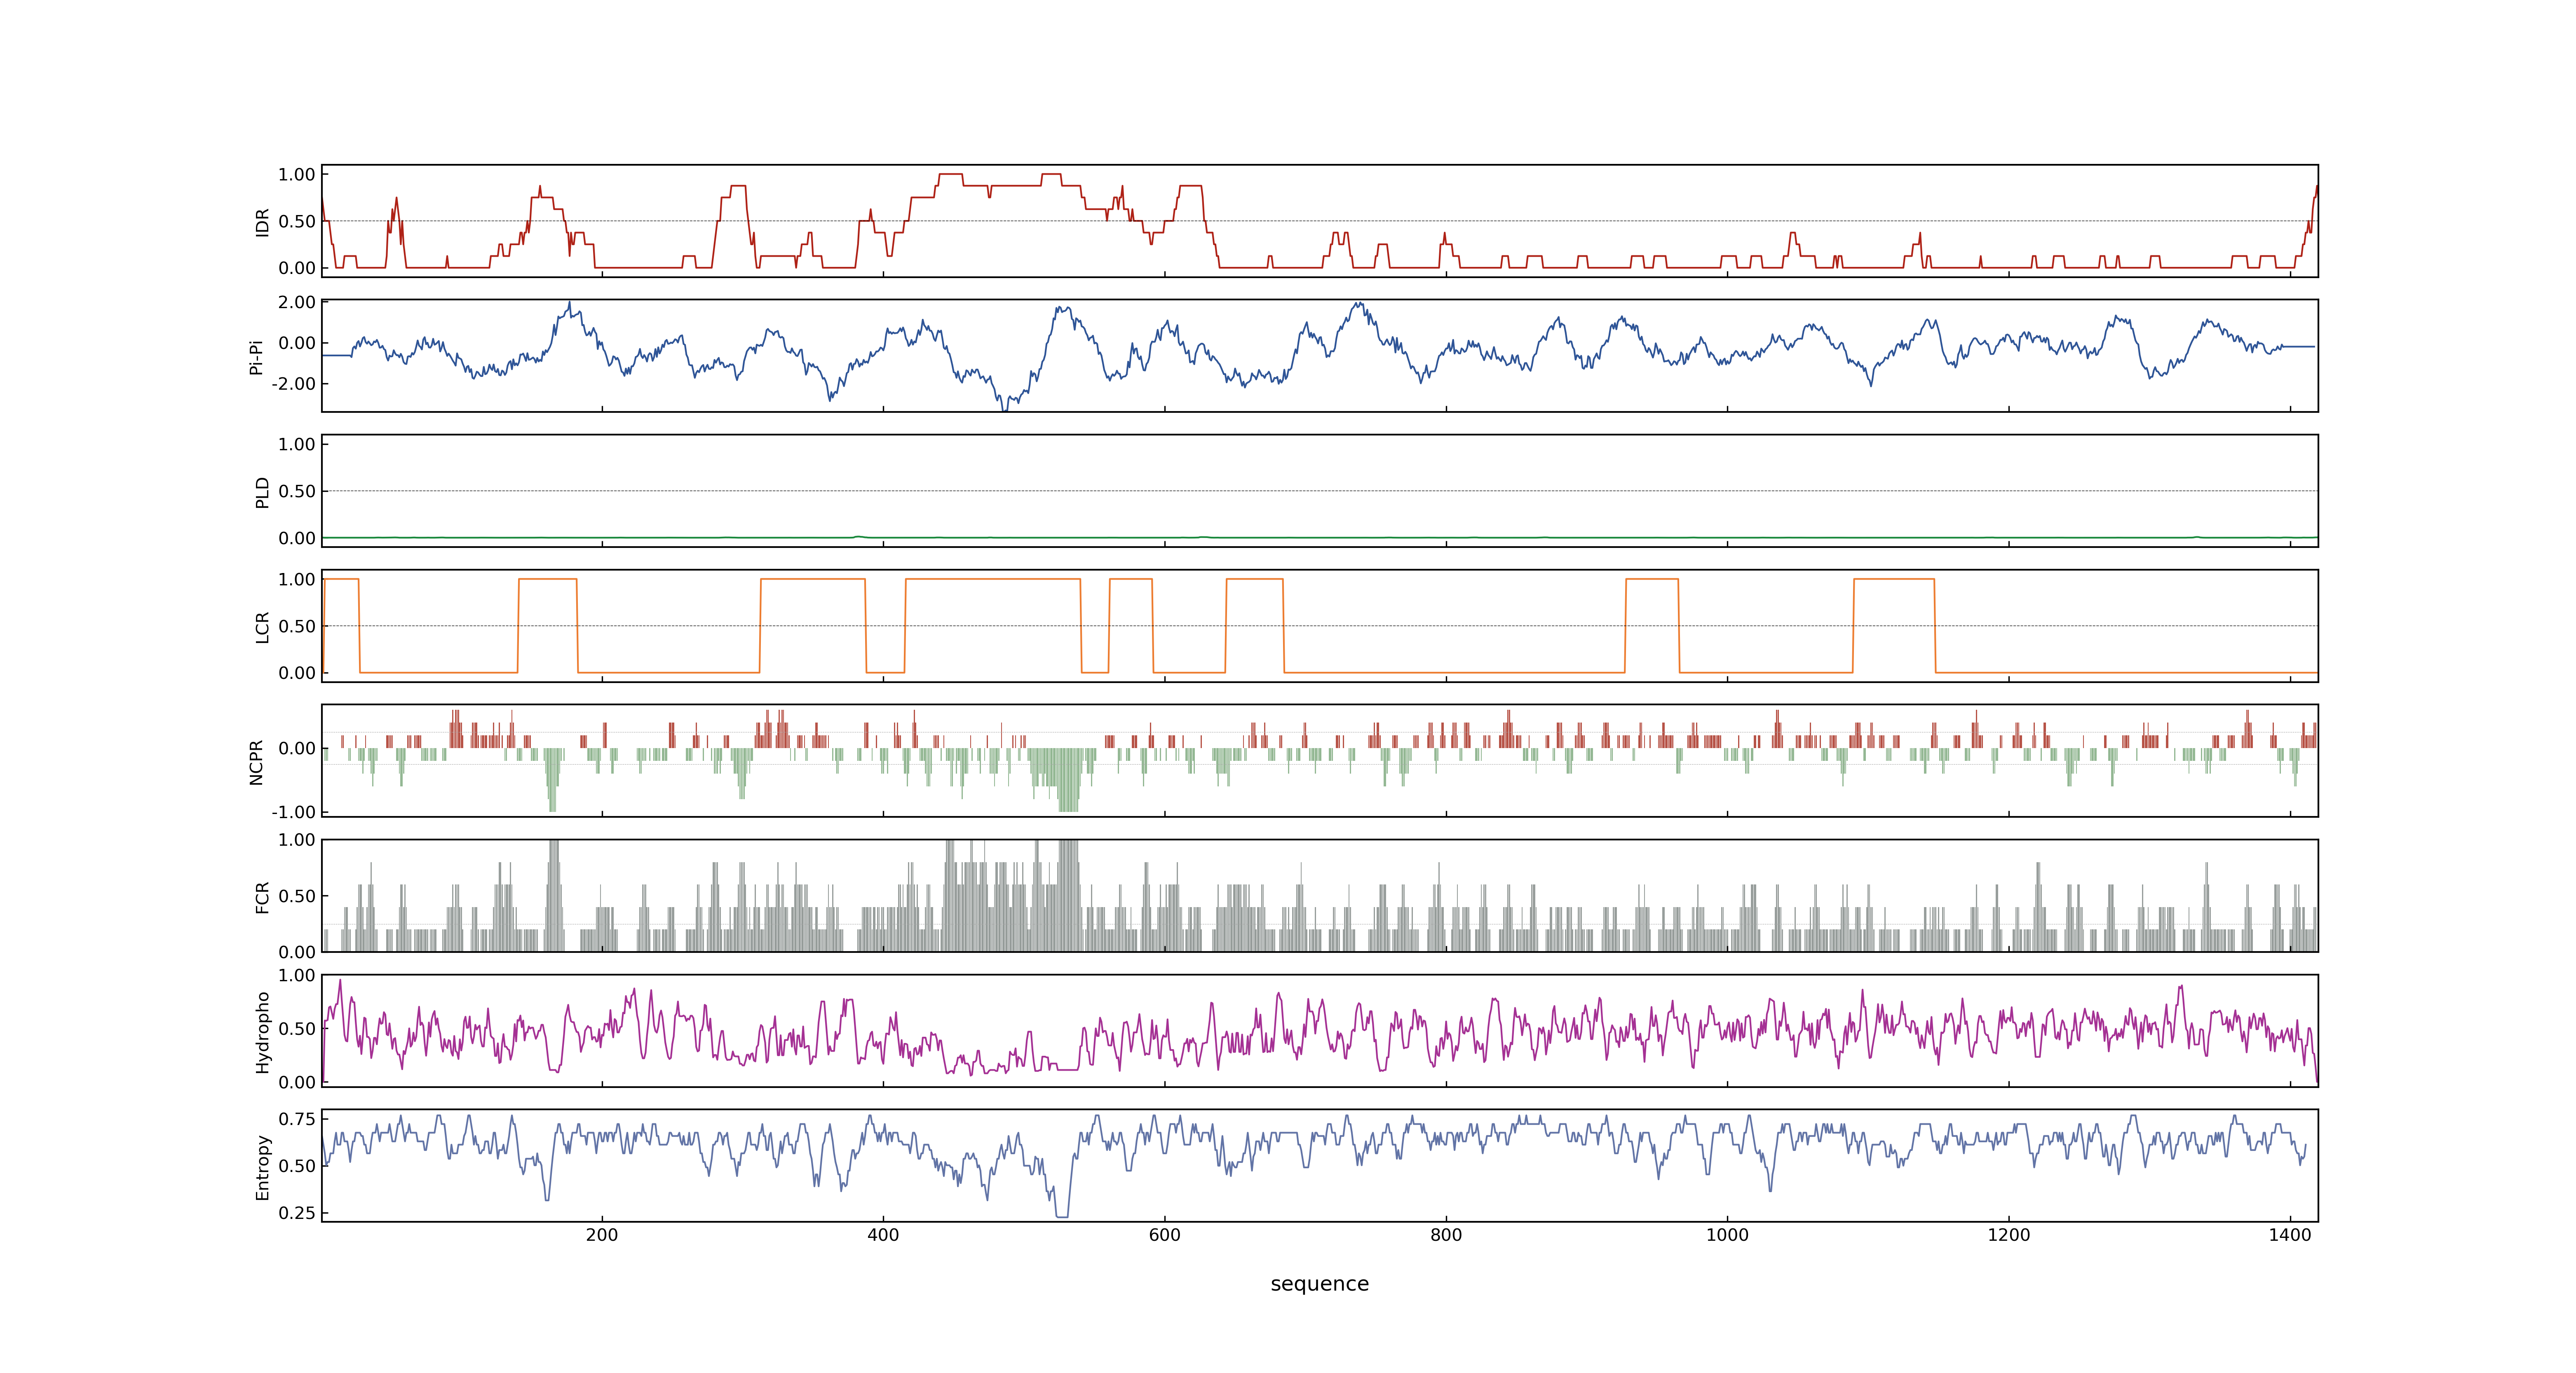Screen dimensions: 2576x1373
Task: Click the 1.00 tick of IDR axis
Action: point(297,175)
